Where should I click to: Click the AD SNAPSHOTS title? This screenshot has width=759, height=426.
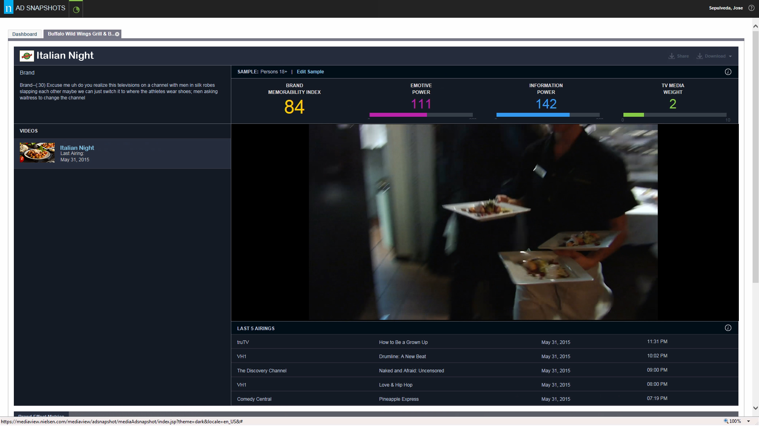pyautogui.click(x=40, y=8)
